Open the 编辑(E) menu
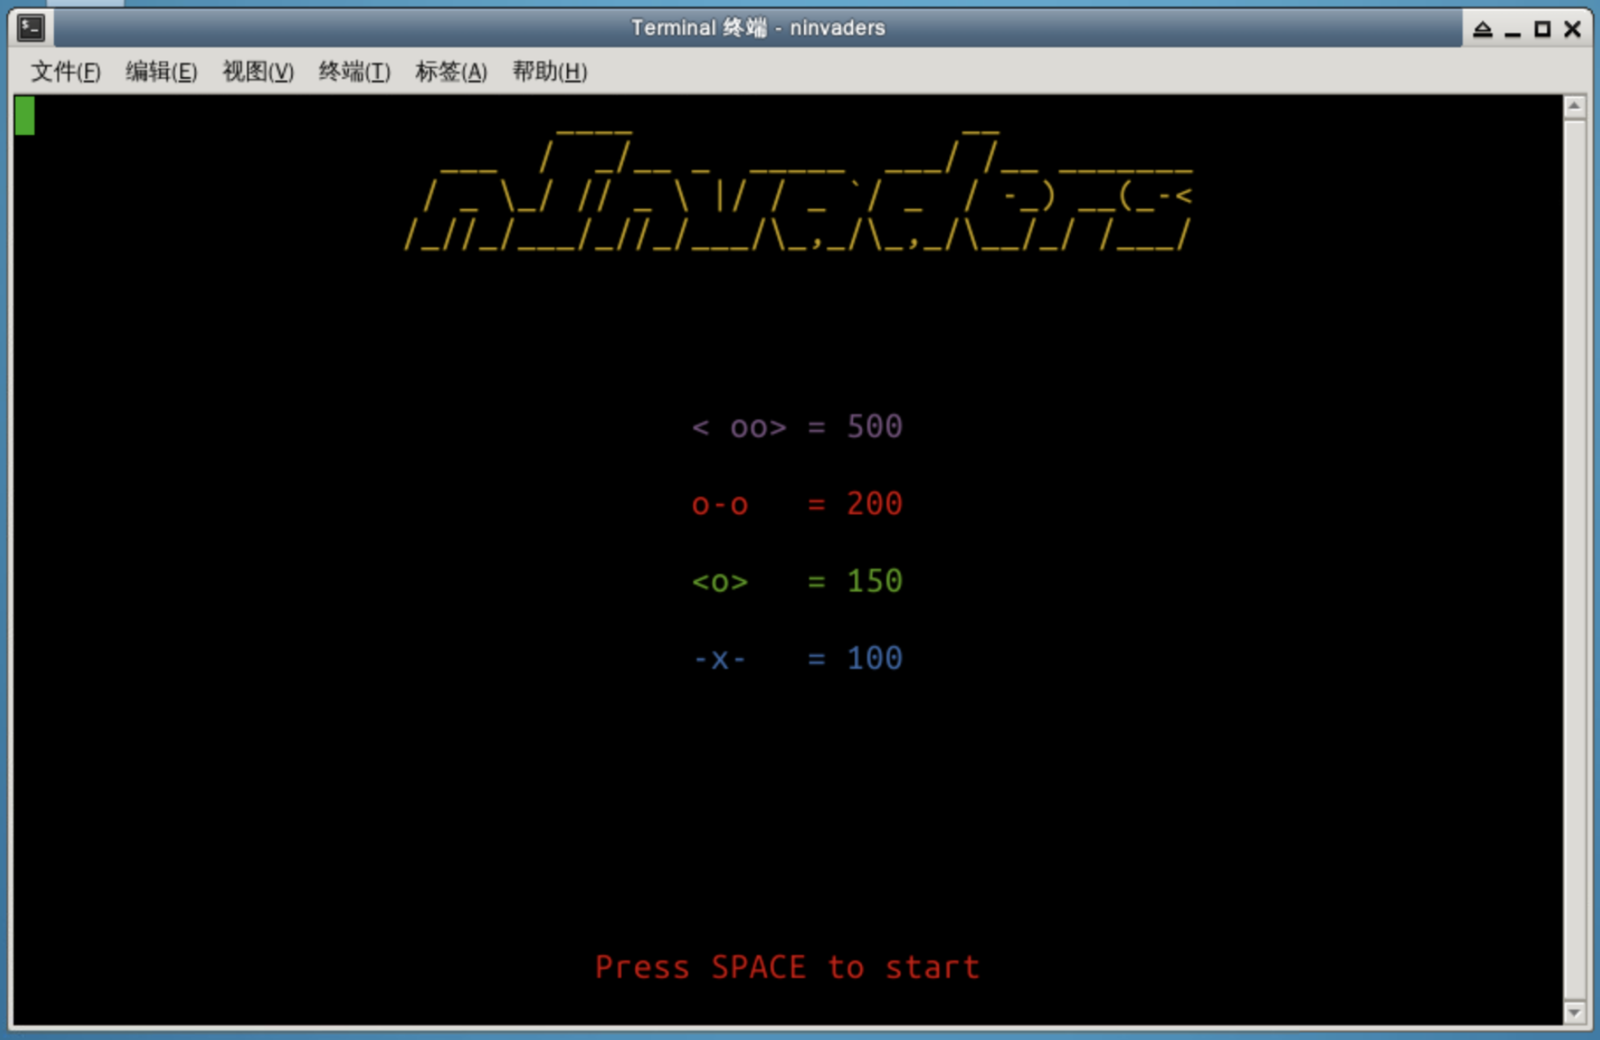The height and width of the screenshot is (1040, 1600). coord(161,72)
